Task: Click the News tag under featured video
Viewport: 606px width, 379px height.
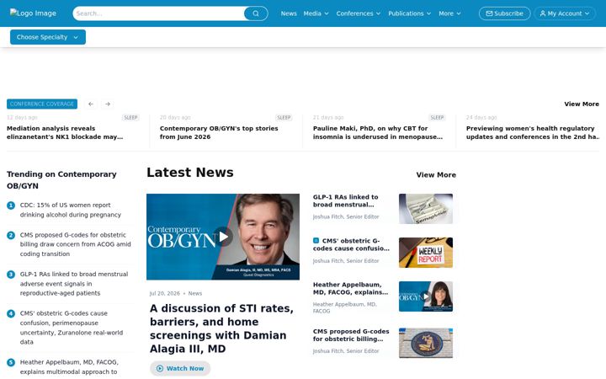Action: (195, 294)
